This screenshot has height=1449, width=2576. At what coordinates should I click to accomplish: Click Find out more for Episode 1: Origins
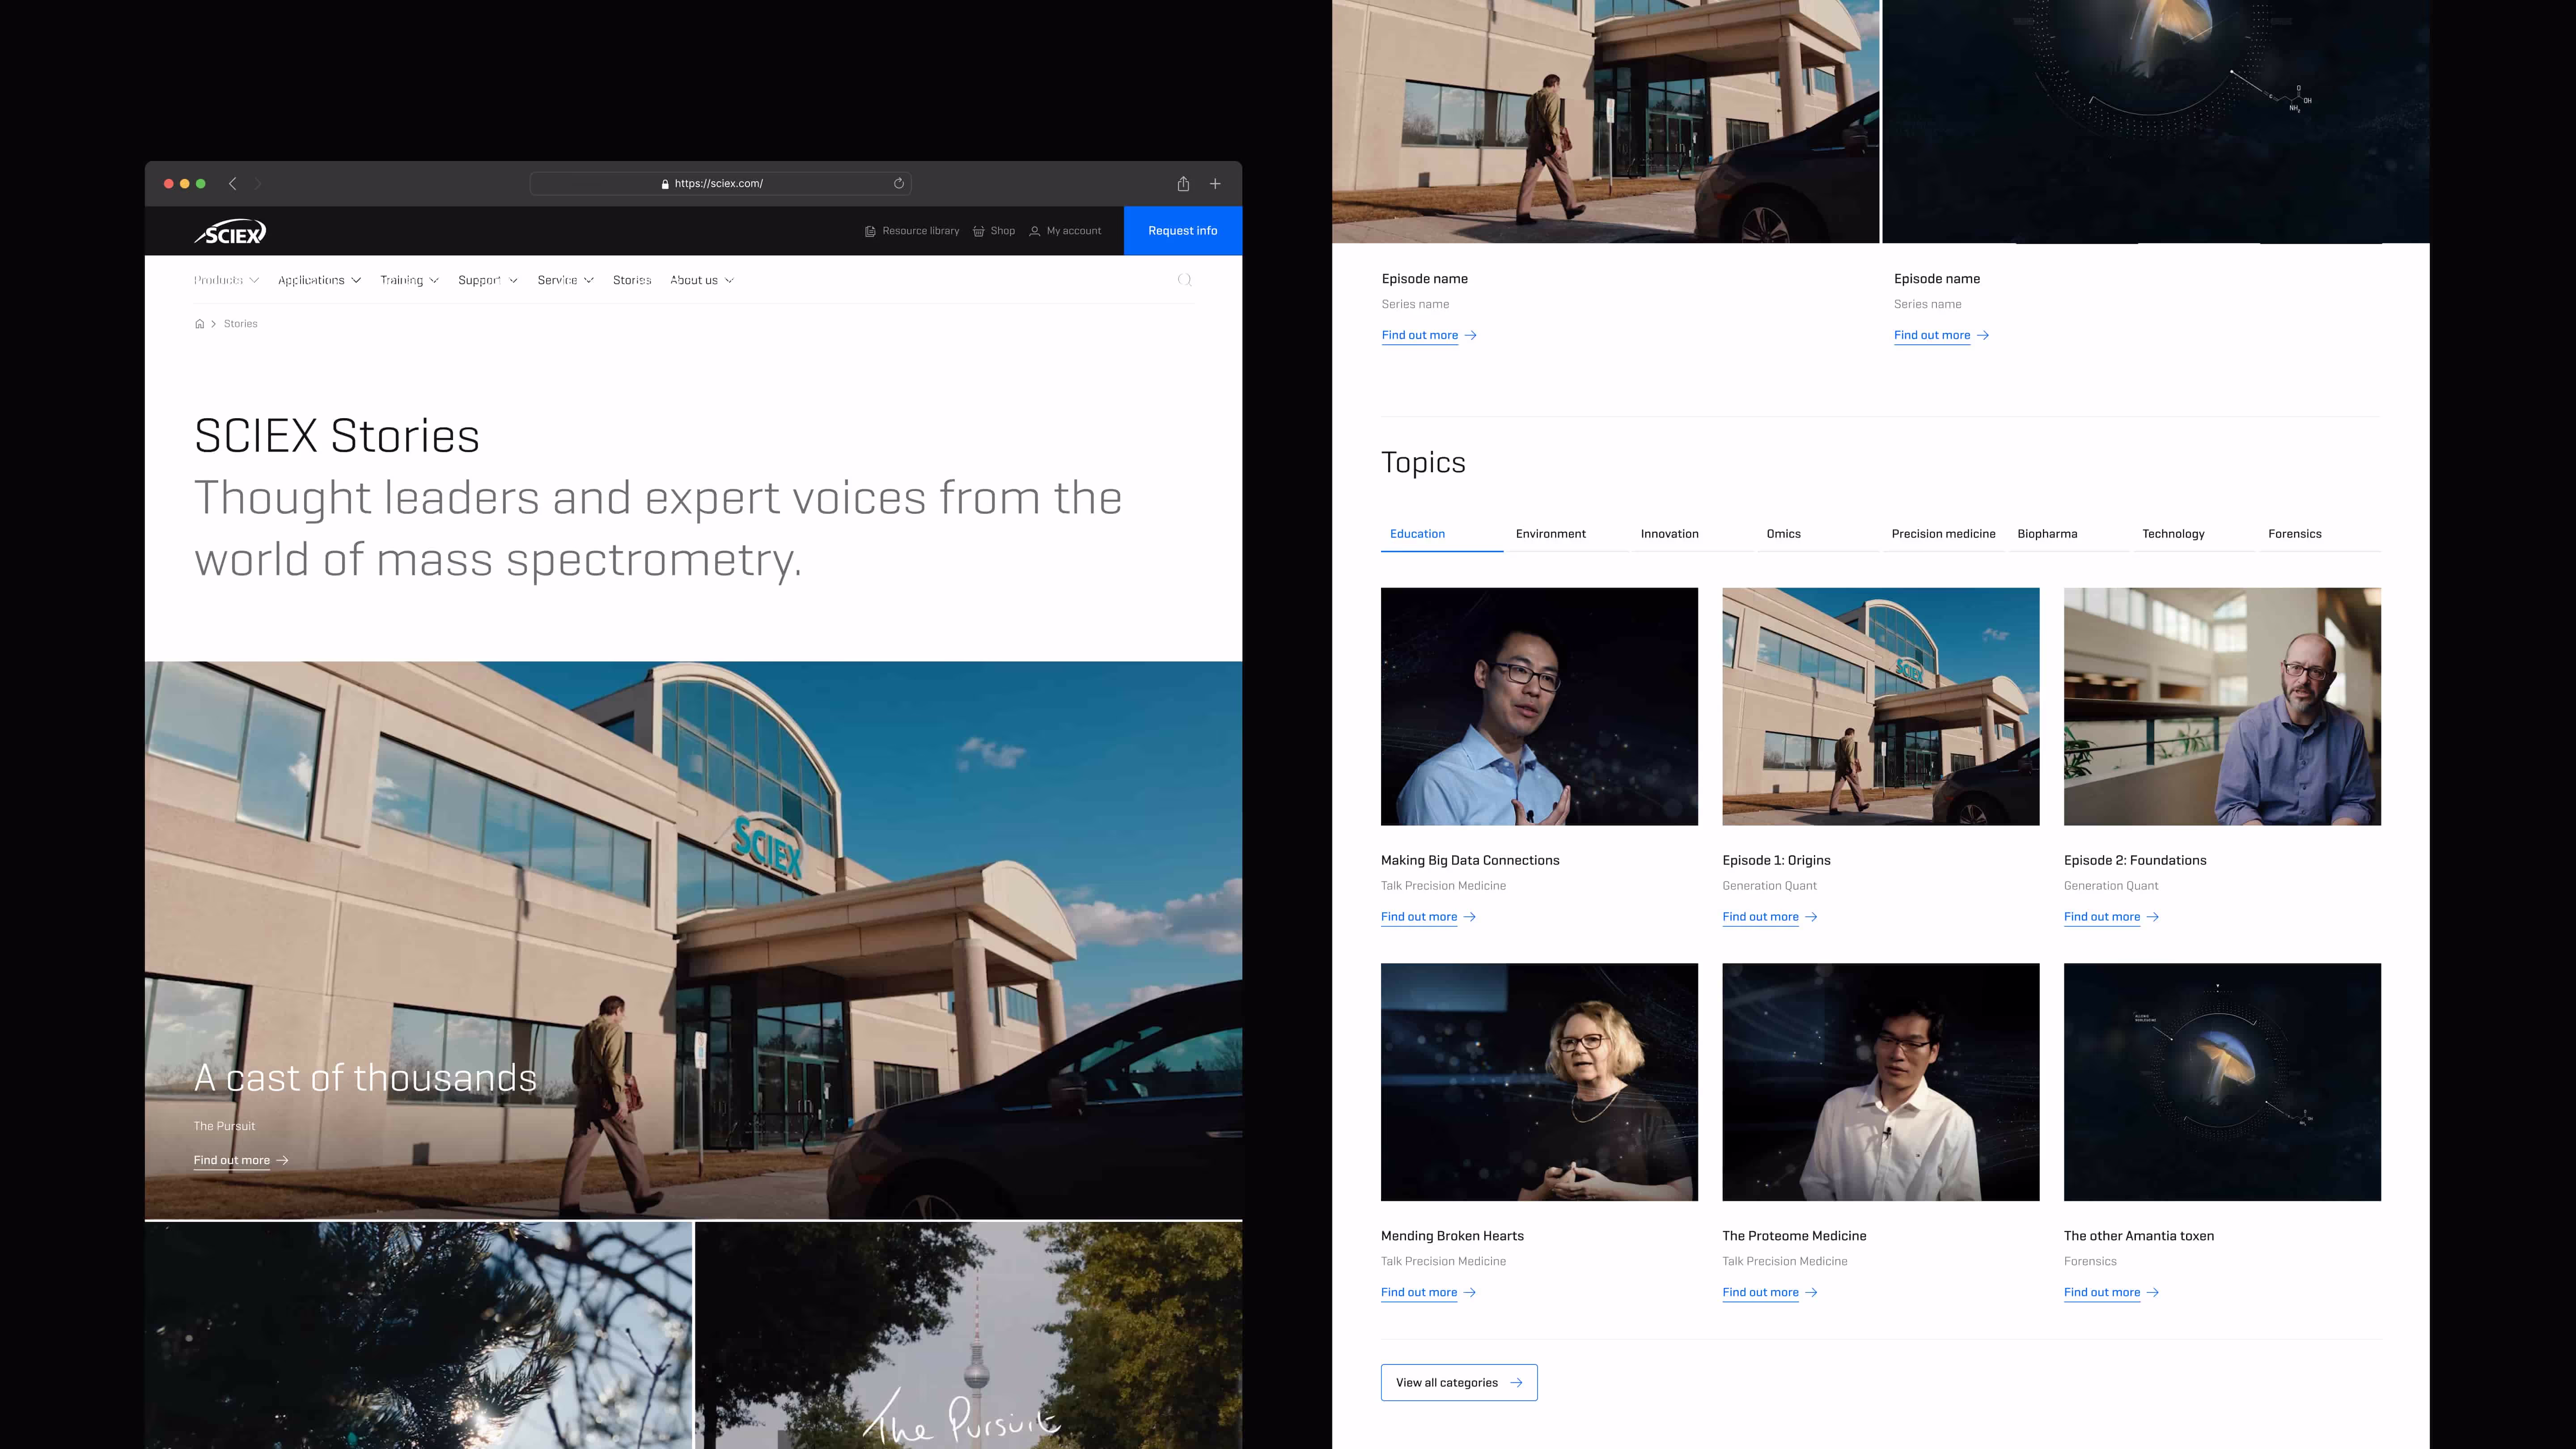pyautogui.click(x=1769, y=917)
